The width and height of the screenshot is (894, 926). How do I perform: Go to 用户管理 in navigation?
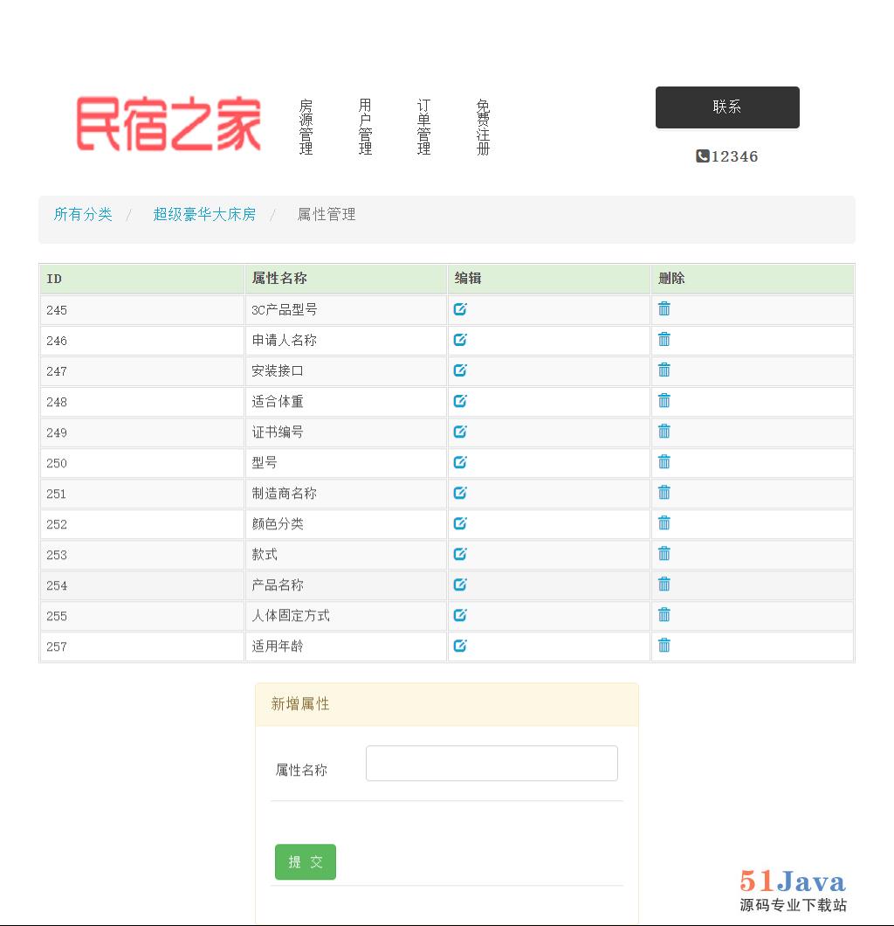click(365, 128)
